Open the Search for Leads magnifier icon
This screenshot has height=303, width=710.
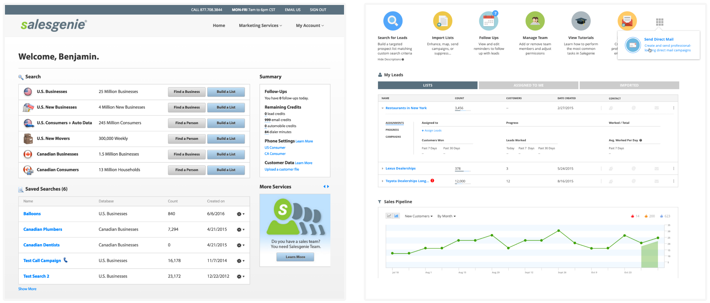(393, 21)
